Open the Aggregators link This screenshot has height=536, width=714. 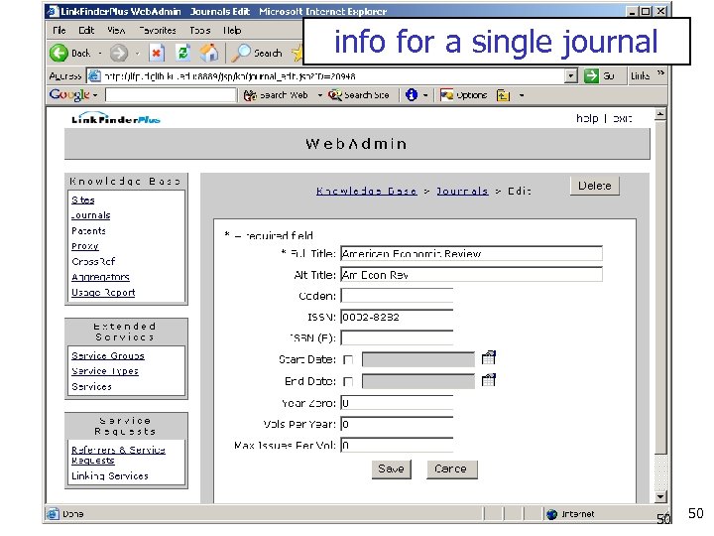[100, 277]
